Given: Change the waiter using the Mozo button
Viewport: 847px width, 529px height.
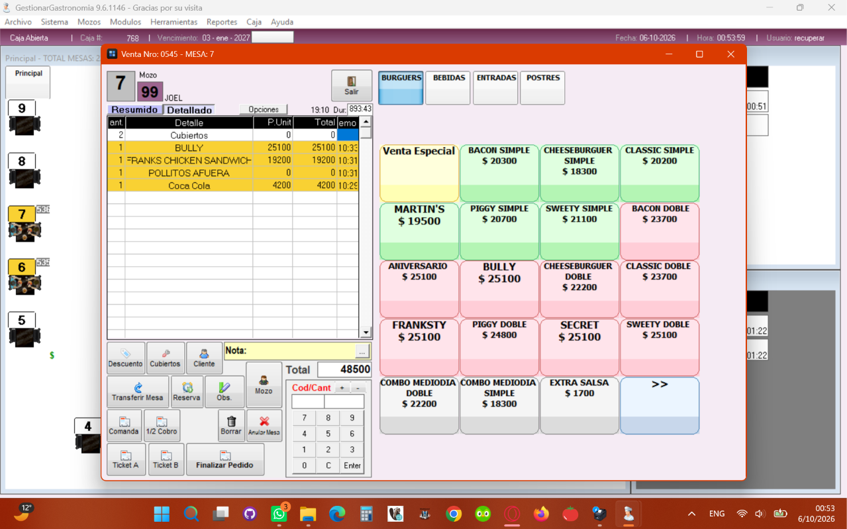Looking at the screenshot, I should point(264,385).
